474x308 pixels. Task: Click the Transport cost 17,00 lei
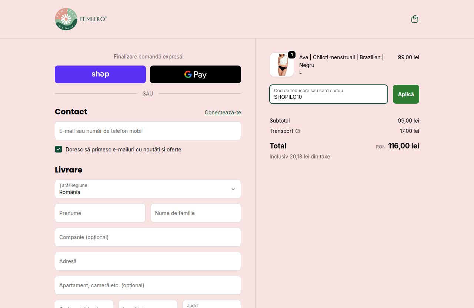click(410, 131)
